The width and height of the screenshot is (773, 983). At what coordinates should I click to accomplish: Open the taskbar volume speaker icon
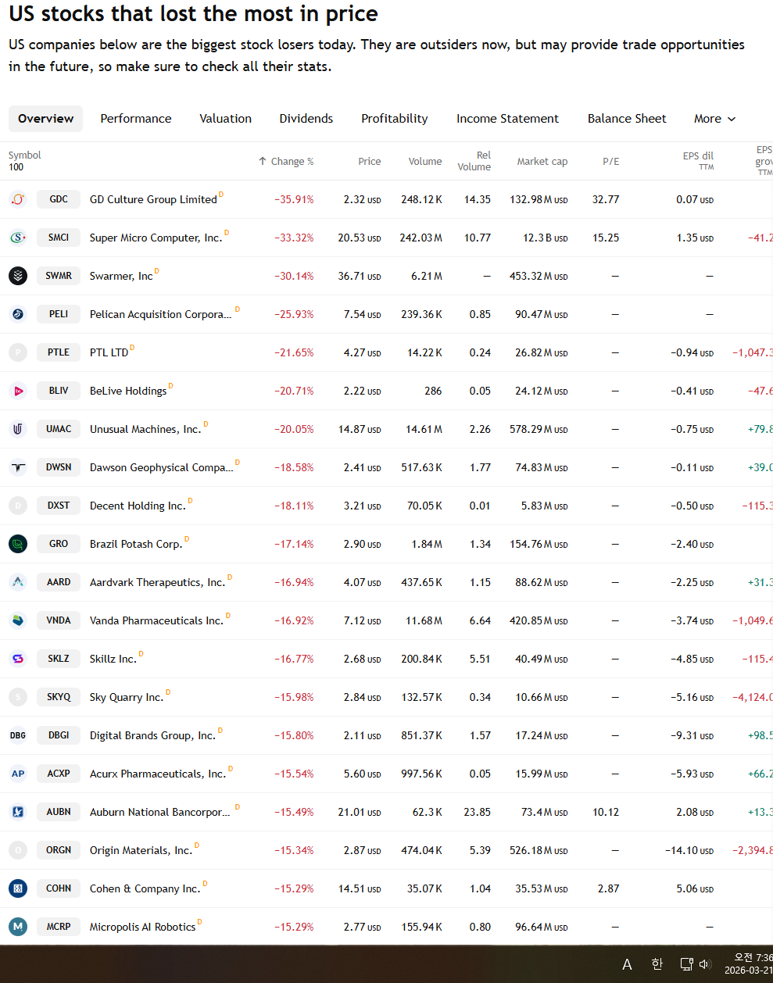click(x=704, y=964)
